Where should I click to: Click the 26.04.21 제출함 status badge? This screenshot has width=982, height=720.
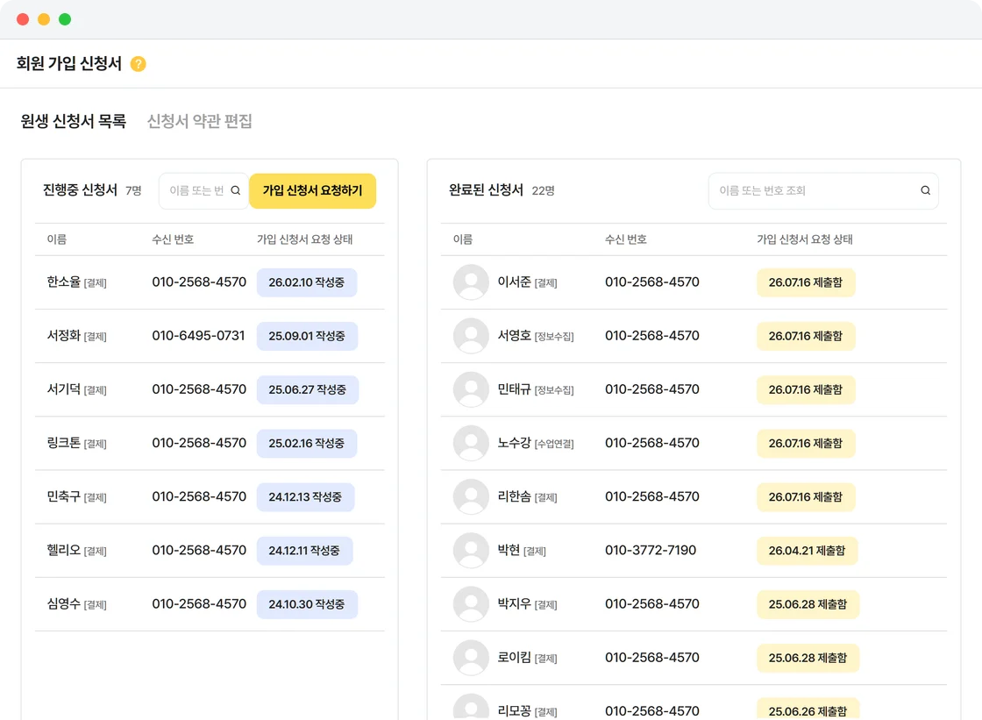coord(808,551)
